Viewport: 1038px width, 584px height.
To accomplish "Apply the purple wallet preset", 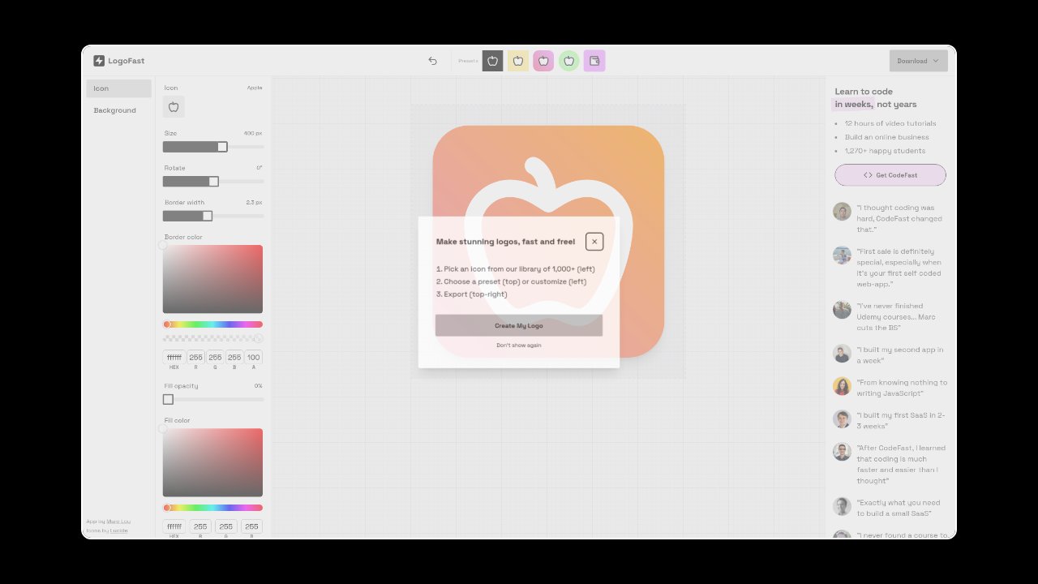I will pyautogui.click(x=594, y=61).
